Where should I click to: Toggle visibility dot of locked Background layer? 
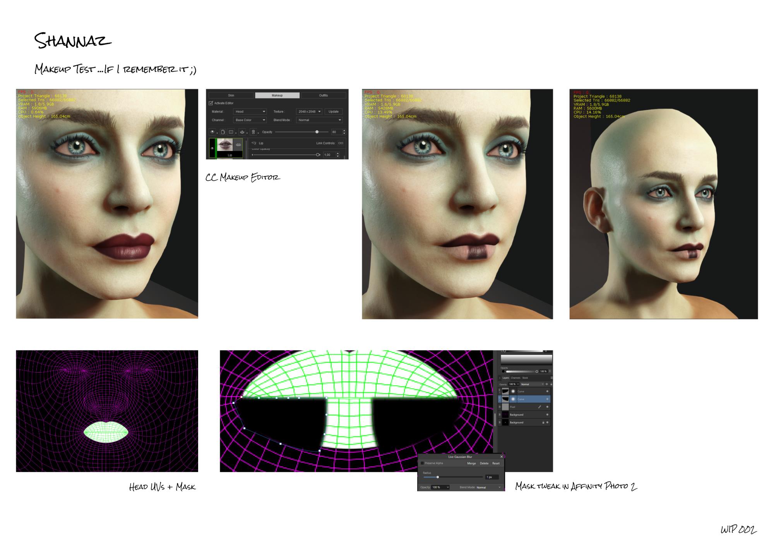tap(547, 422)
